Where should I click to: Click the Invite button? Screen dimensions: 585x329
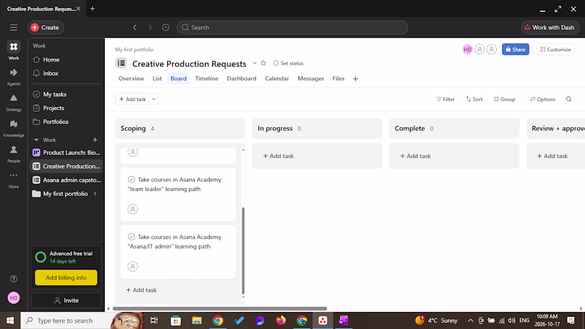(x=66, y=300)
